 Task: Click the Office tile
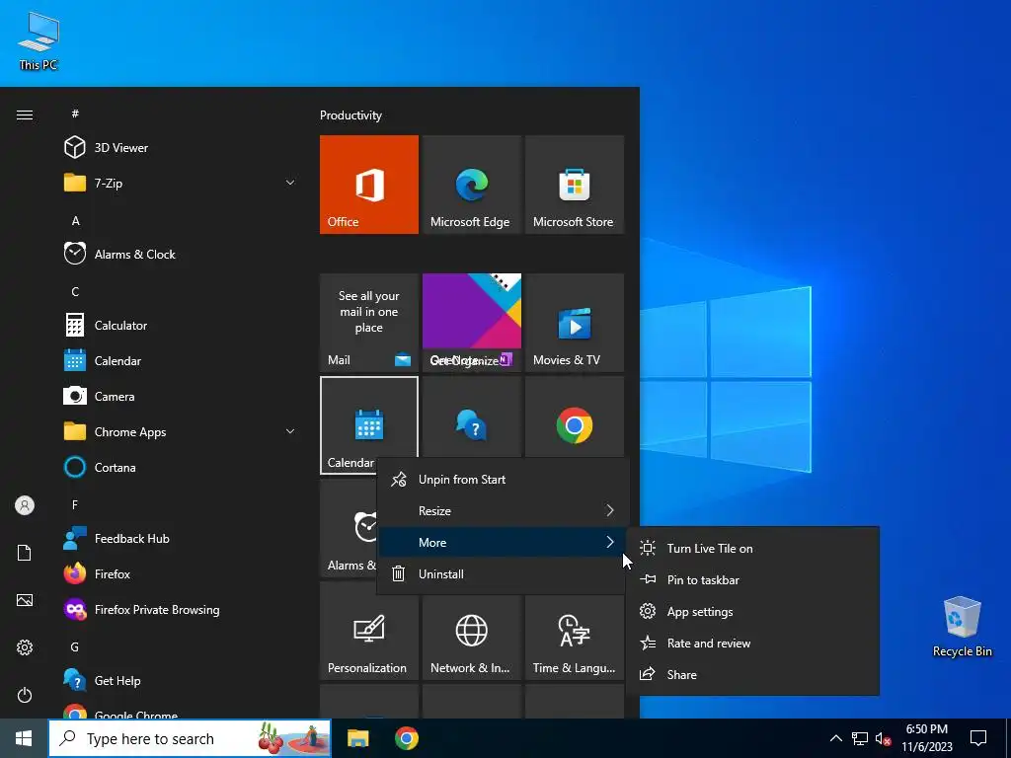point(369,185)
